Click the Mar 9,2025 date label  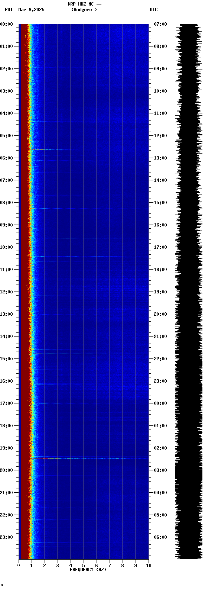coord(31,10)
